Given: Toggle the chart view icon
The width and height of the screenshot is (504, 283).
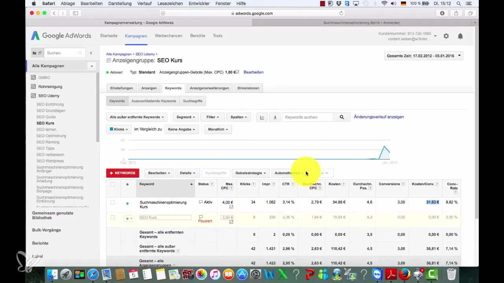Looking at the screenshot, I should pyautogui.click(x=262, y=117).
